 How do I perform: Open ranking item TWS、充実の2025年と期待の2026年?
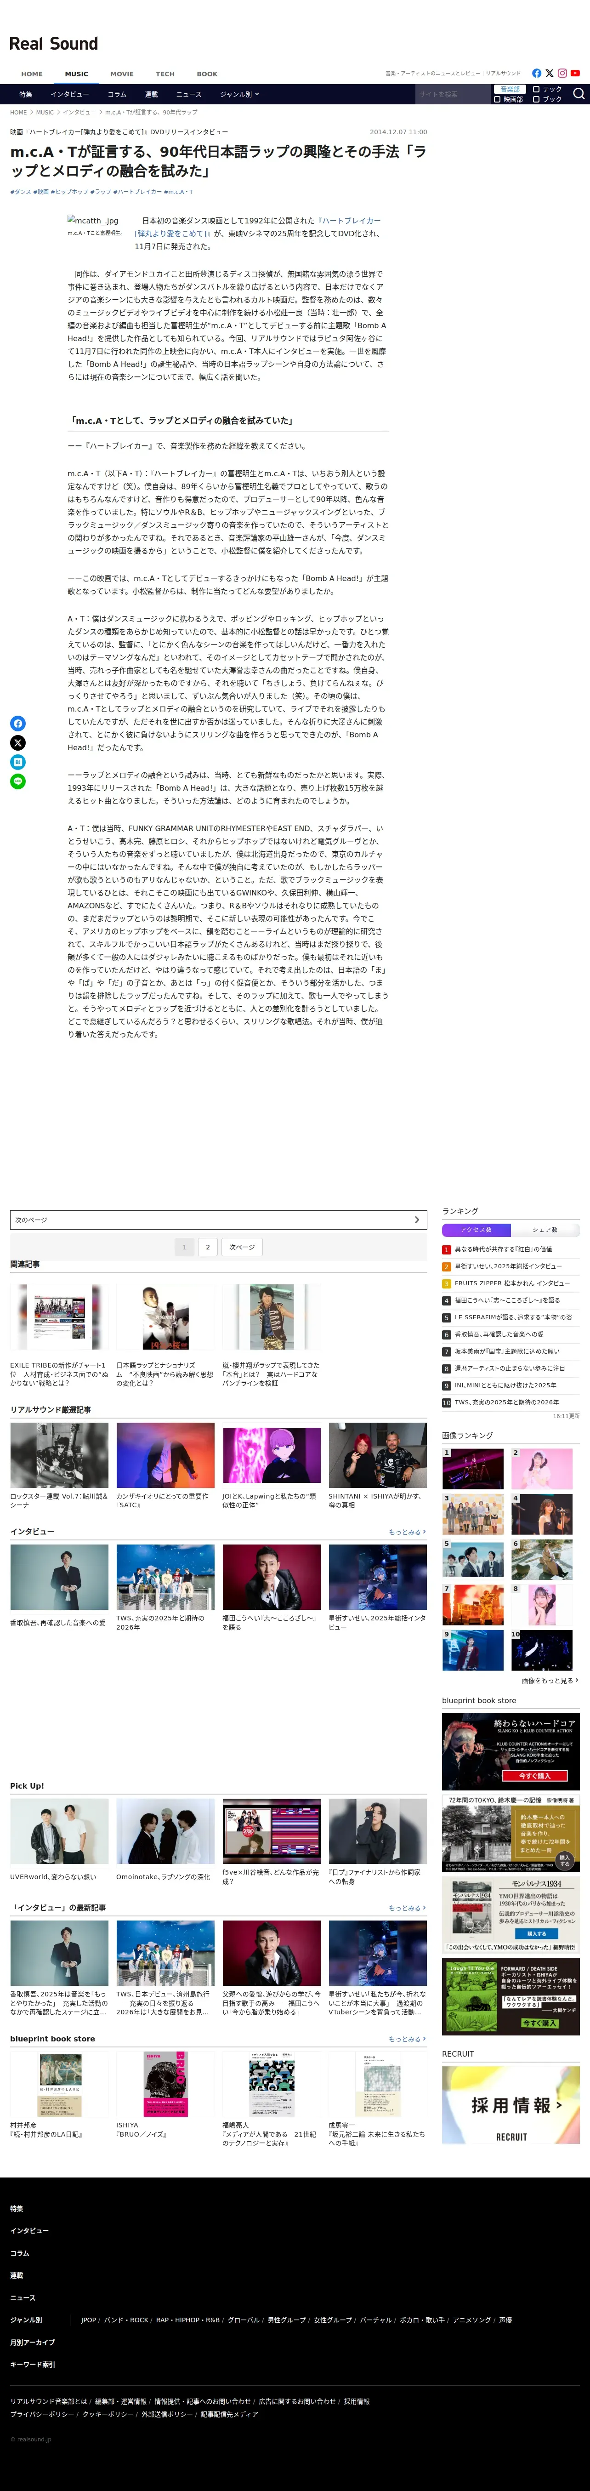coord(506,1402)
